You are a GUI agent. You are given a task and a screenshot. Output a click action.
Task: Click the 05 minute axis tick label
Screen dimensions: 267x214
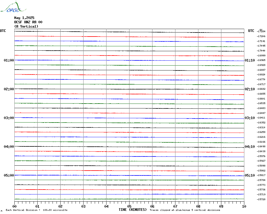(x=129, y=206)
